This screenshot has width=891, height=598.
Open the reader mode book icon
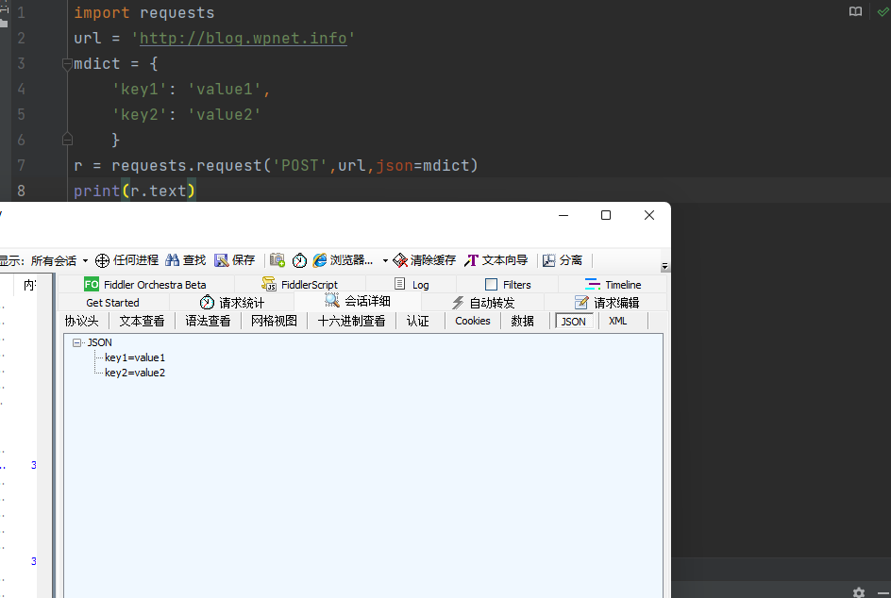tap(855, 12)
